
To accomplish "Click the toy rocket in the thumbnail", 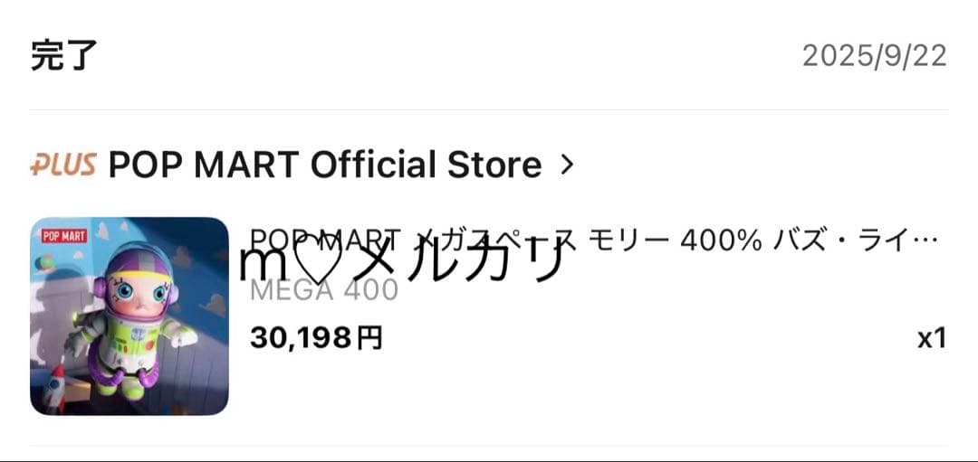I will pos(55,389).
